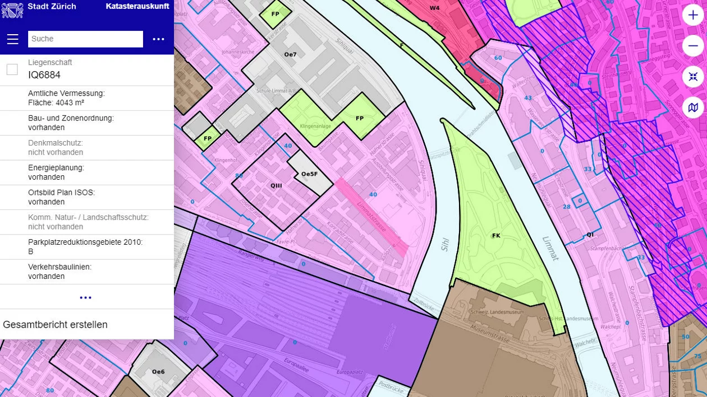Open Ortsbild Plan ISOS entry
707x397 pixels.
coord(87,197)
